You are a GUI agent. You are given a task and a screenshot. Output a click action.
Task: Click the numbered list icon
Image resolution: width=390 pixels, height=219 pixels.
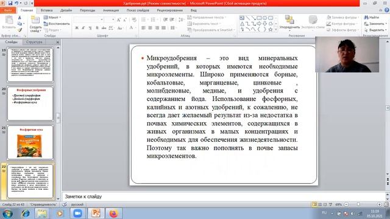click(154, 19)
